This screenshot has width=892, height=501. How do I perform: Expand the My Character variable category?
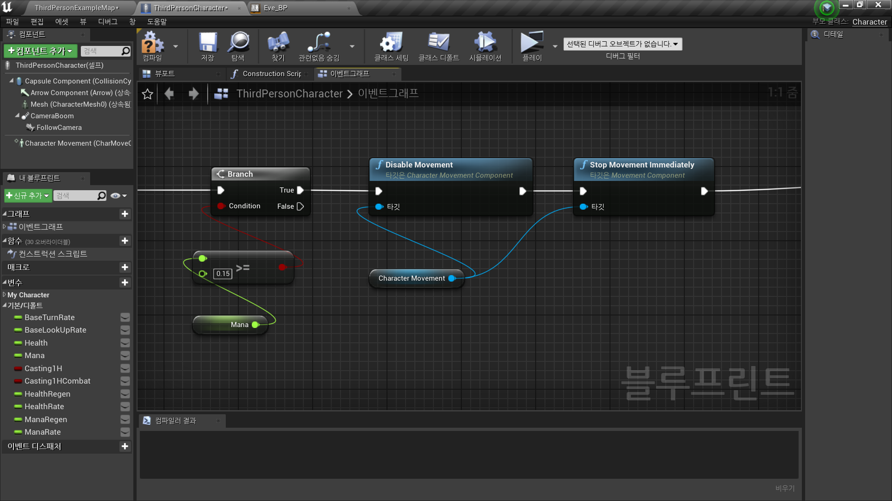5,295
